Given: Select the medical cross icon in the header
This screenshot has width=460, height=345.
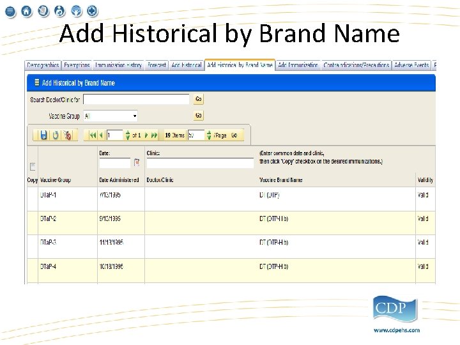Looking at the screenshot, I should coord(92,11).
